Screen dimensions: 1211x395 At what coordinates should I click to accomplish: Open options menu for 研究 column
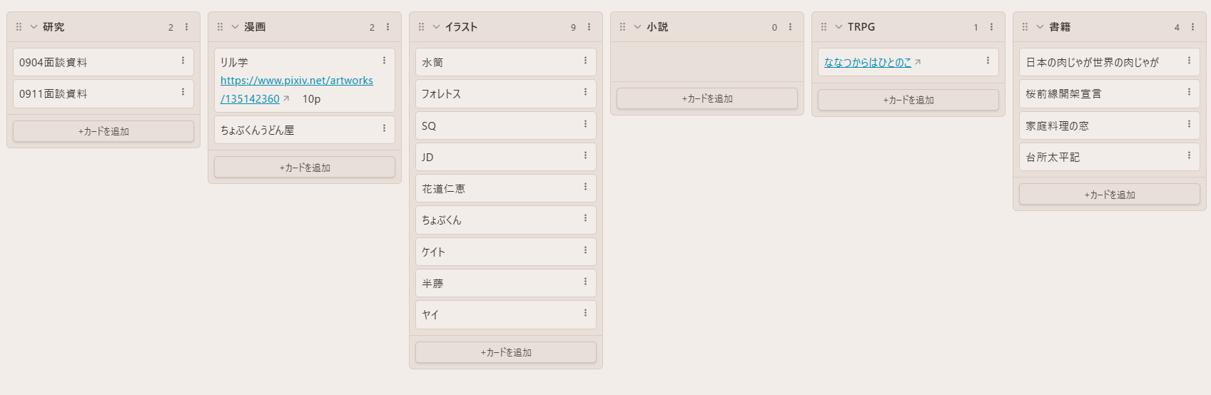187,27
